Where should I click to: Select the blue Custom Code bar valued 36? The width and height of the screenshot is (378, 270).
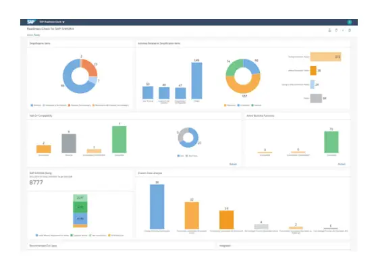click(x=157, y=207)
